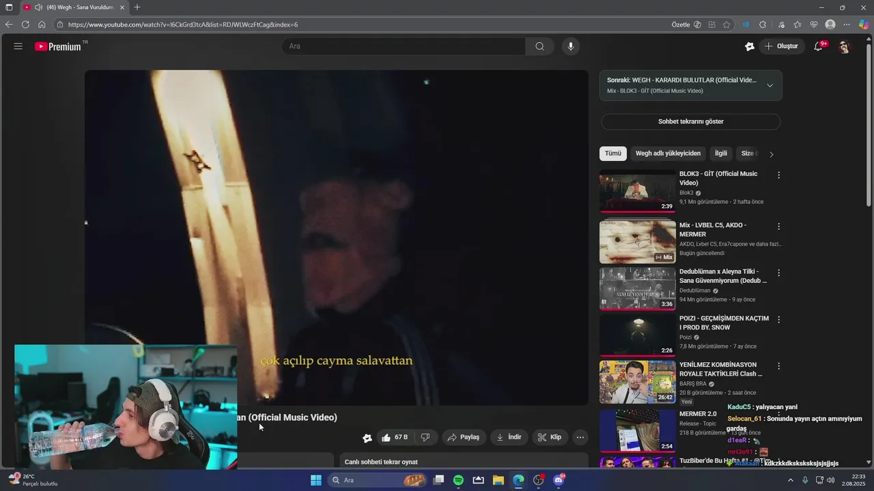Open the YouTube hamburger guide menu
Screen dimensions: 874x491
click(x=18, y=46)
